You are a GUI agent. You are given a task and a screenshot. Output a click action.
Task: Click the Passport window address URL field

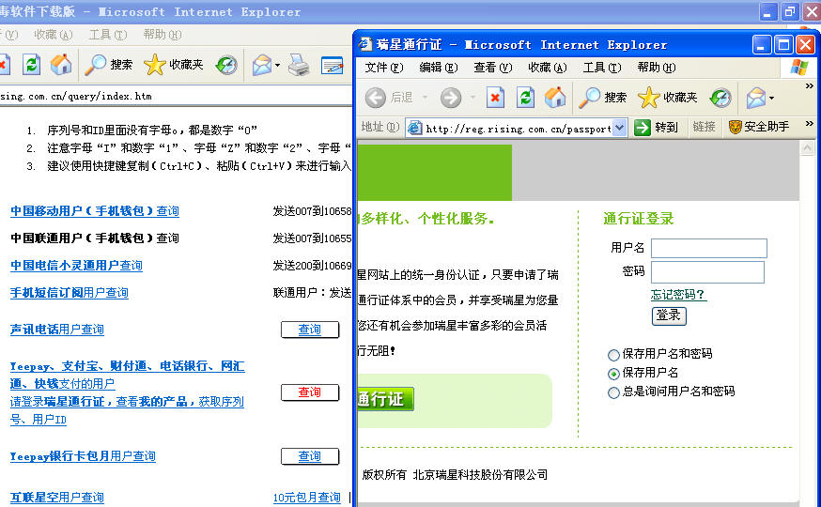pyautogui.click(x=518, y=129)
